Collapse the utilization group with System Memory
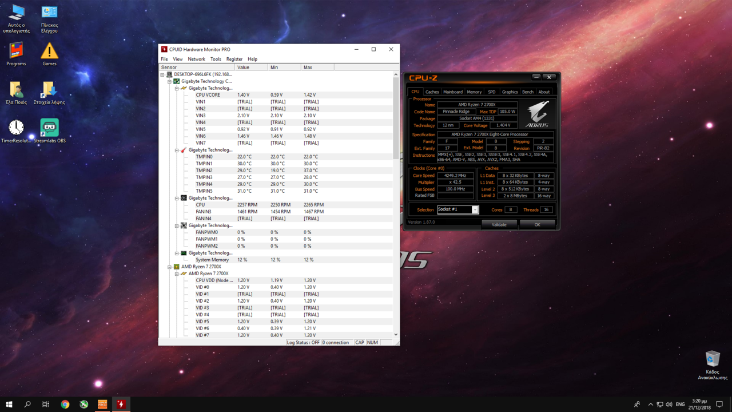 point(177,253)
